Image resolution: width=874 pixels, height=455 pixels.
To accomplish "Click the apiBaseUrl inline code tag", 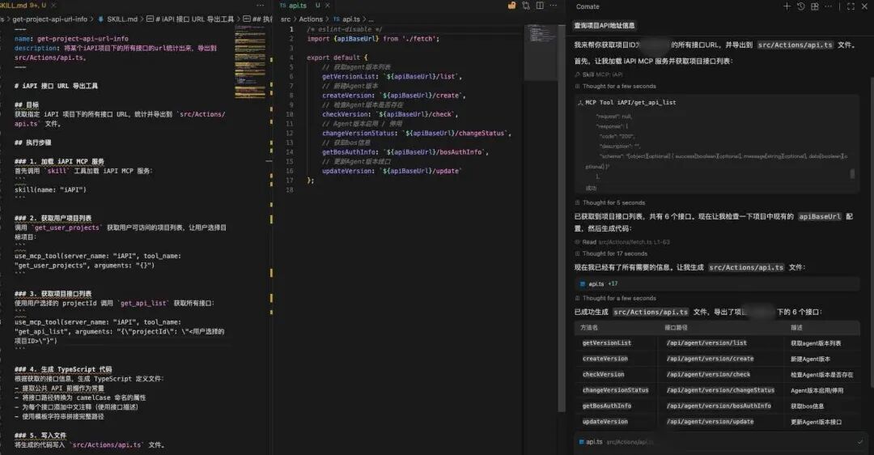I will [819, 216].
